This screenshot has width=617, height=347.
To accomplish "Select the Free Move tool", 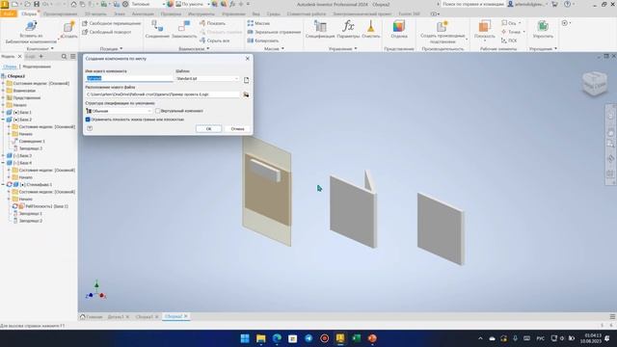I will point(112,23).
